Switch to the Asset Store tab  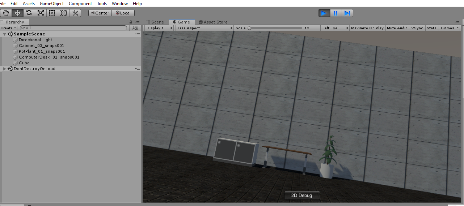(213, 22)
